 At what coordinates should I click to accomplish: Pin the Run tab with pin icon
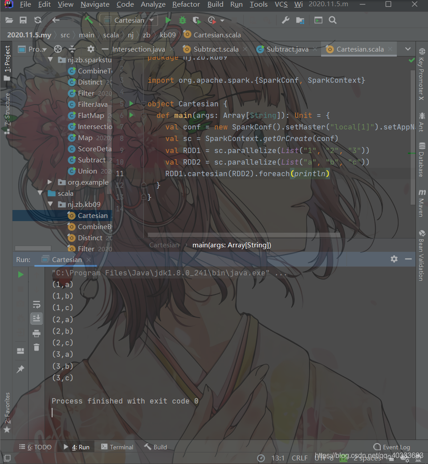[x=20, y=369]
